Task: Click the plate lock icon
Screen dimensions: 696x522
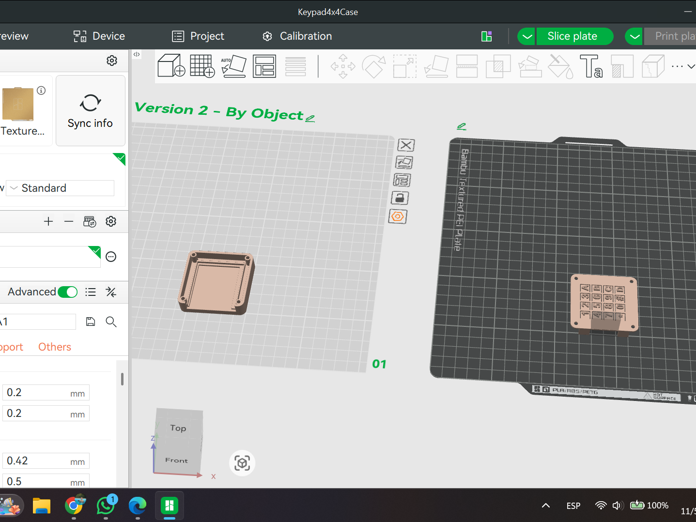Action: tap(400, 198)
